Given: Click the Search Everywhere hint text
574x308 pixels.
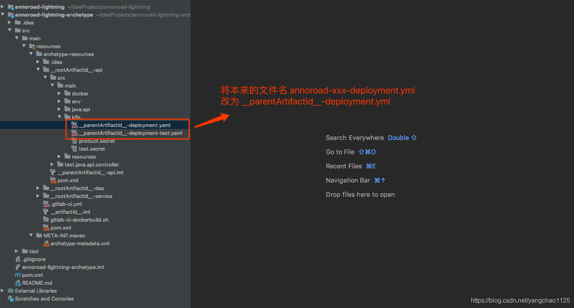Looking at the screenshot, I should coord(355,138).
